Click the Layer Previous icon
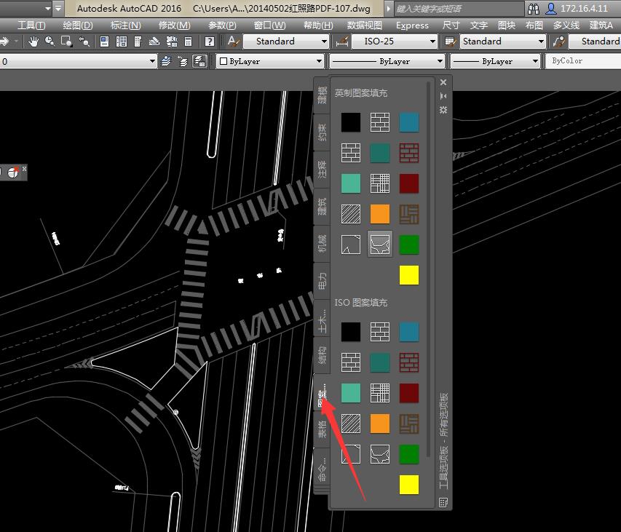Screen dimensions: 621x532 [x=183, y=61]
